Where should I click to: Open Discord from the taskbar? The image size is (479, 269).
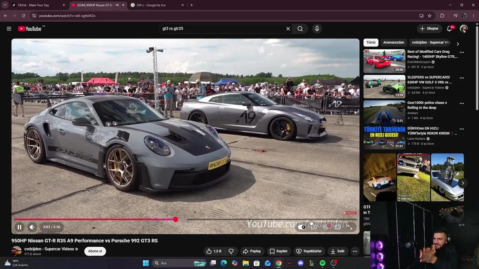300,263
